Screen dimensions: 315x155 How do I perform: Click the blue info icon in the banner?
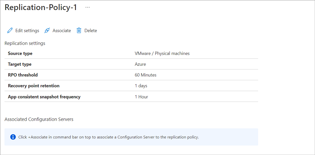[x=13, y=137]
